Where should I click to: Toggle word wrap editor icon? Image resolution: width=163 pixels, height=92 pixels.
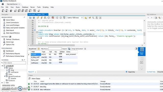coord(100,18)
